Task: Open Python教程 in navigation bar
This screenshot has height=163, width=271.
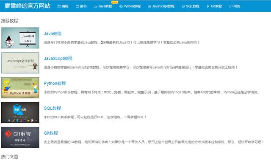Action: pos(132,6)
